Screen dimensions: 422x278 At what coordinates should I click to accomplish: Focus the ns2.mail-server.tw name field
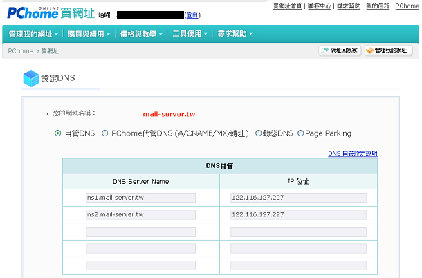(140, 215)
